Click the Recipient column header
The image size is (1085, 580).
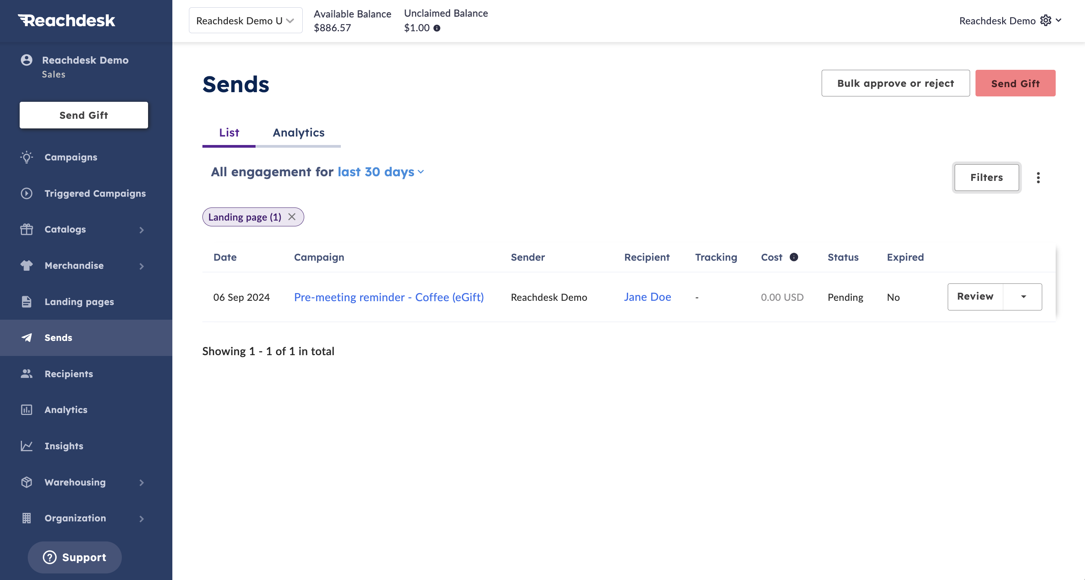[x=647, y=257]
